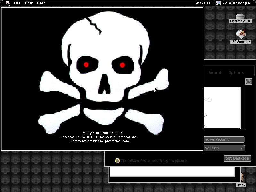The width and height of the screenshot is (256, 192).
Task: Open the Kaleidoscope application menu
Action: click(233, 3)
